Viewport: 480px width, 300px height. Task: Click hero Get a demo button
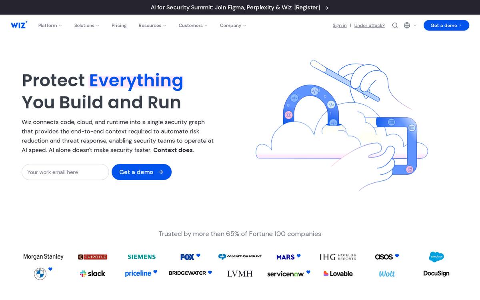point(142,172)
